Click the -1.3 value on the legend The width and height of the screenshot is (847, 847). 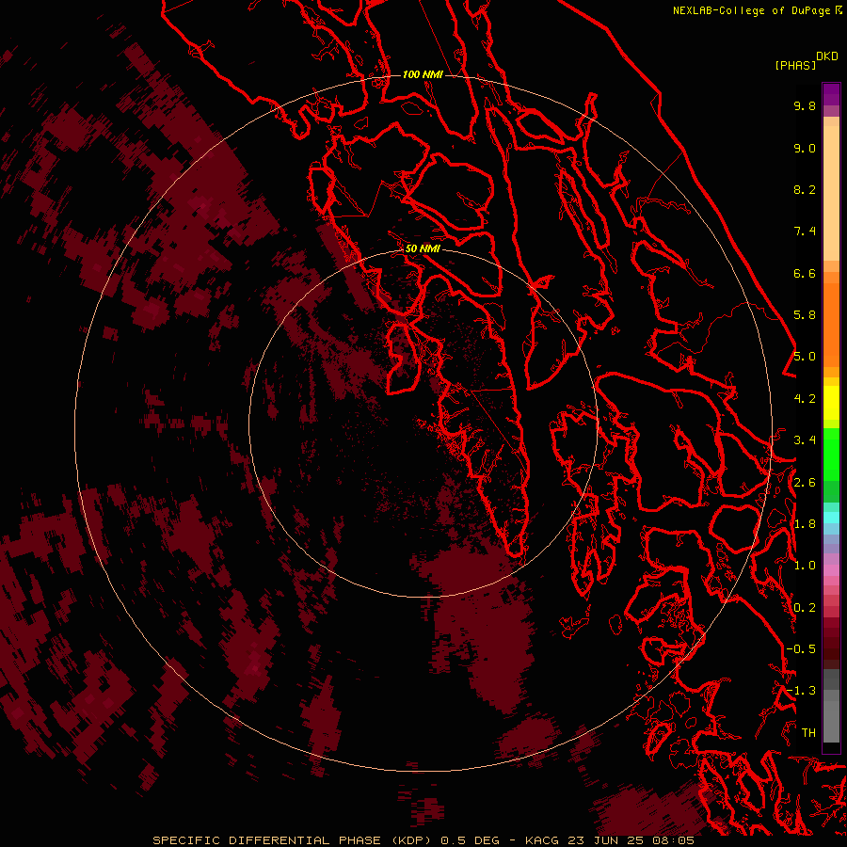point(801,691)
